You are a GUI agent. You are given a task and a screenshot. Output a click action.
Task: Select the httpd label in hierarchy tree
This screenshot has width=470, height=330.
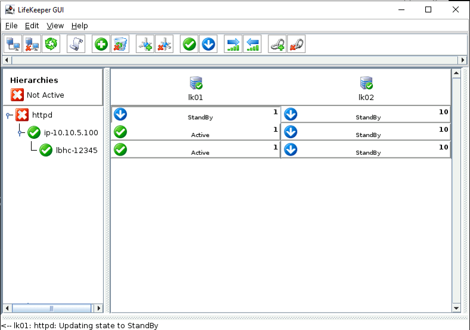tap(42, 115)
